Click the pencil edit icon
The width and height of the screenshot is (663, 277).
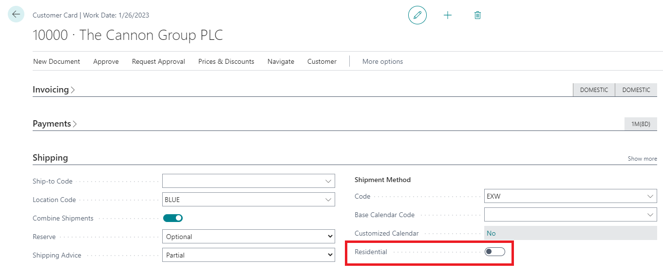(x=417, y=15)
